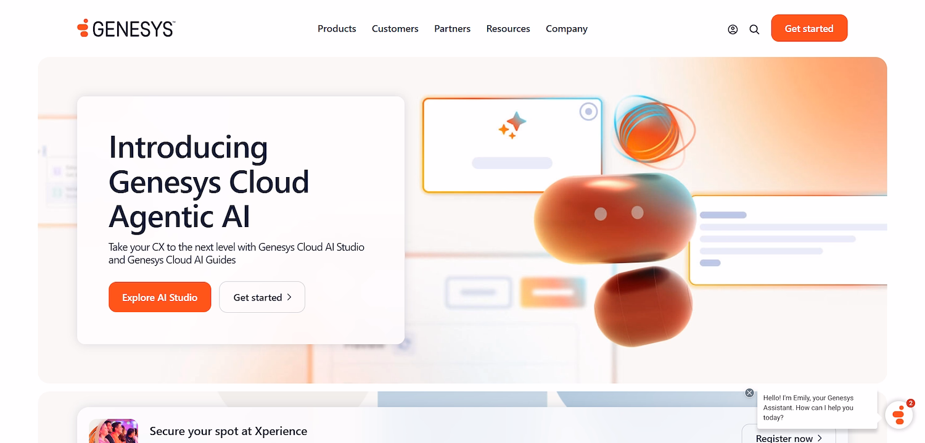The image size is (925, 443).
Task: Click the Genesys logo in the header
Action: pyautogui.click(x=125, y=28)
